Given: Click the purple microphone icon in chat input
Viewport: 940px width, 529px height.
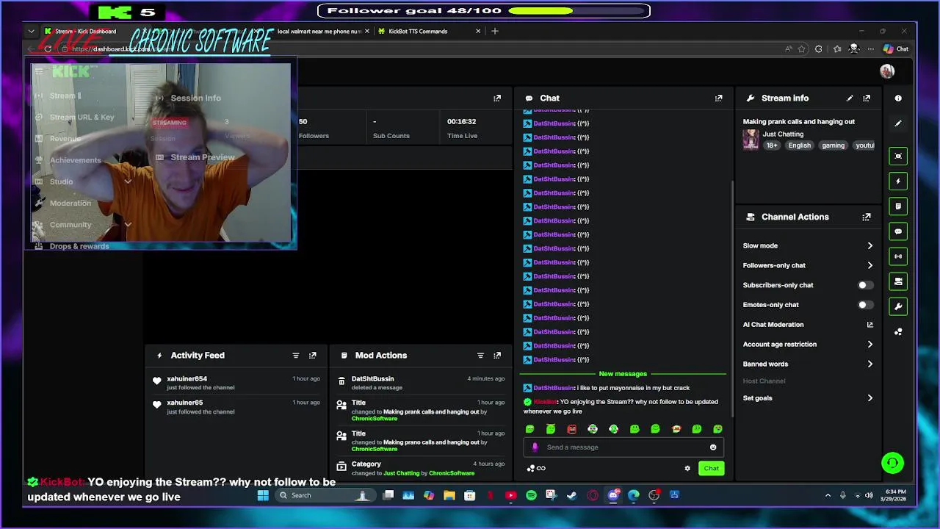Looking at the screenshot, I should (535, 447).
